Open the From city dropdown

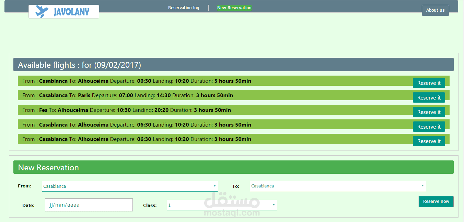tap(130, 186)
